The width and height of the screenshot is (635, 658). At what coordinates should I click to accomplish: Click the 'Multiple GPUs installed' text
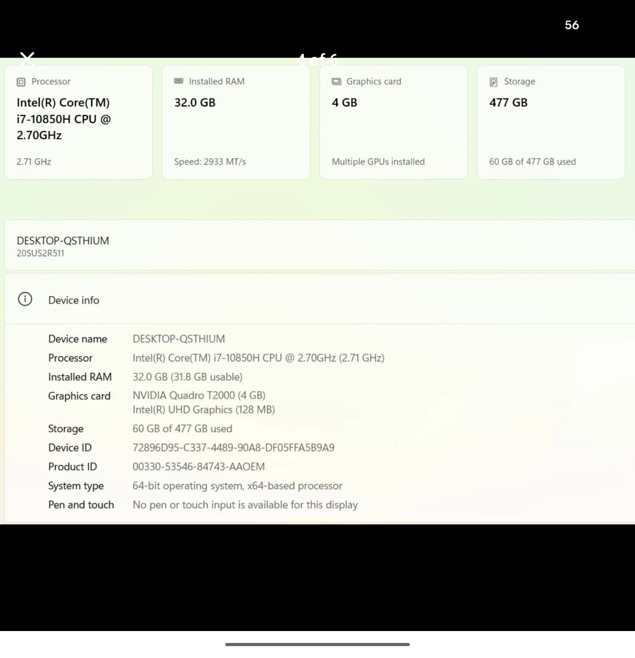(x=378, y=162)
